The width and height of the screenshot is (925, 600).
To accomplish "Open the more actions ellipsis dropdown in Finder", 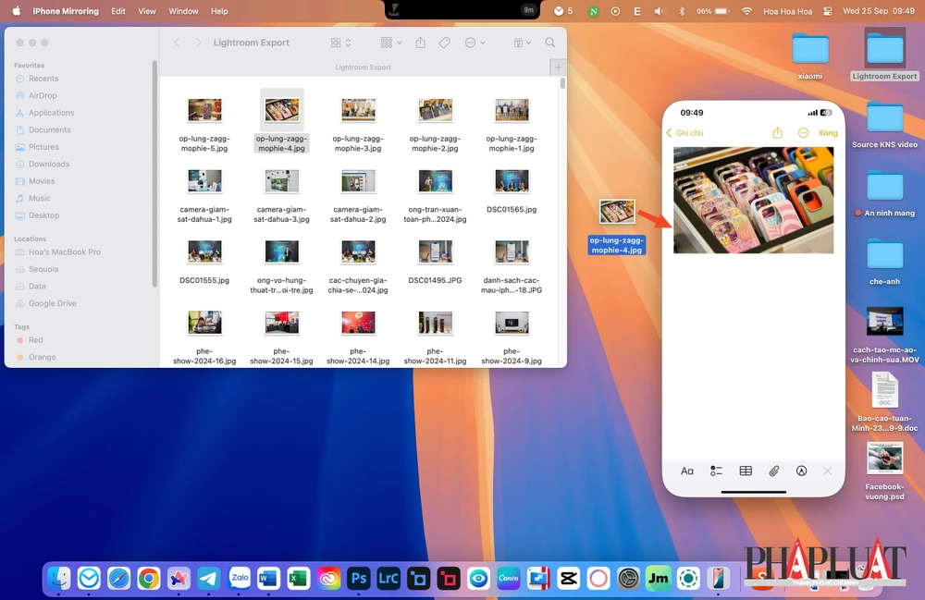I will (471, 43).
